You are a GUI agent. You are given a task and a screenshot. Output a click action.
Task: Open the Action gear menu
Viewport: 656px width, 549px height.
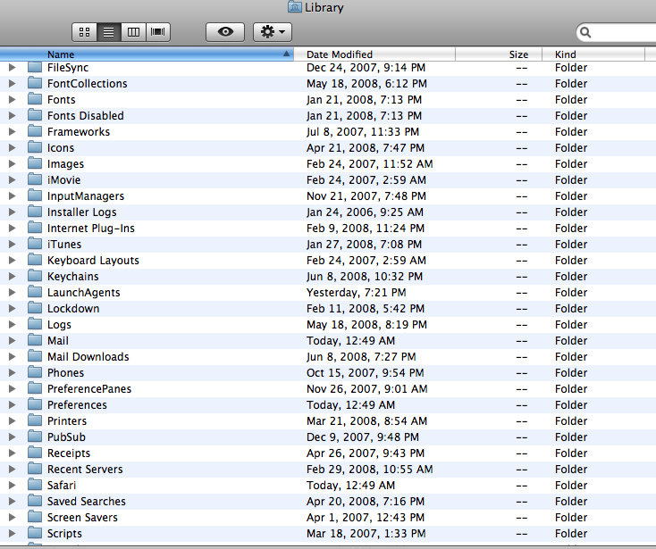[x=273, y=32]
